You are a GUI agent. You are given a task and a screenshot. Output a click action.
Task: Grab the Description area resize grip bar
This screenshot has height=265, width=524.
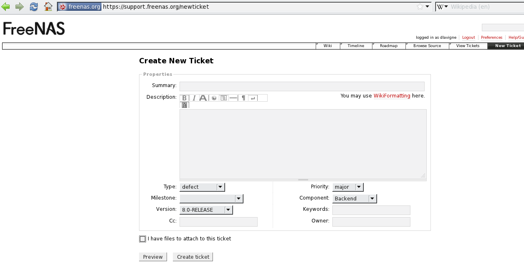coord(303,180)
